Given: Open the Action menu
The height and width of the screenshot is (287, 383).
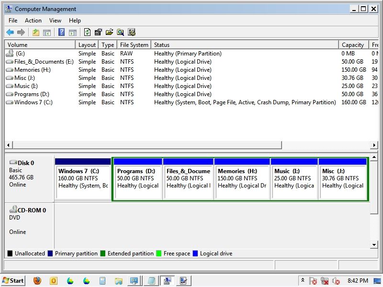Looking at the screenshot, I should pyautogui.click(x=33, y=21).
